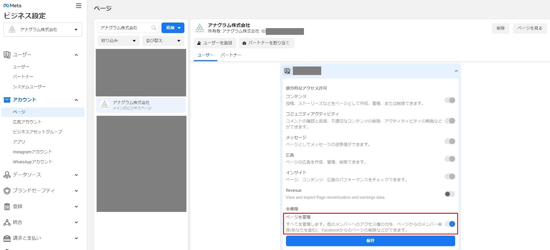Click the Meta logo
This screenshot has height=250, width=550.
click(12, 5)
